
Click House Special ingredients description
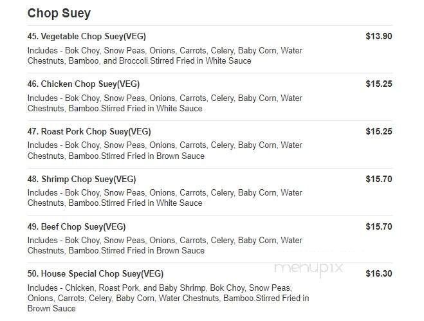168,298
